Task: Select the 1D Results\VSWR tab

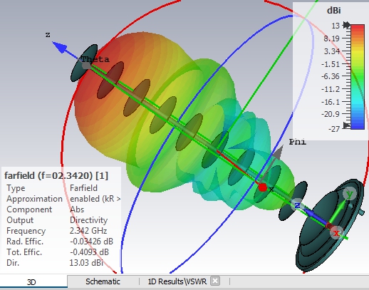Action: 177,281
